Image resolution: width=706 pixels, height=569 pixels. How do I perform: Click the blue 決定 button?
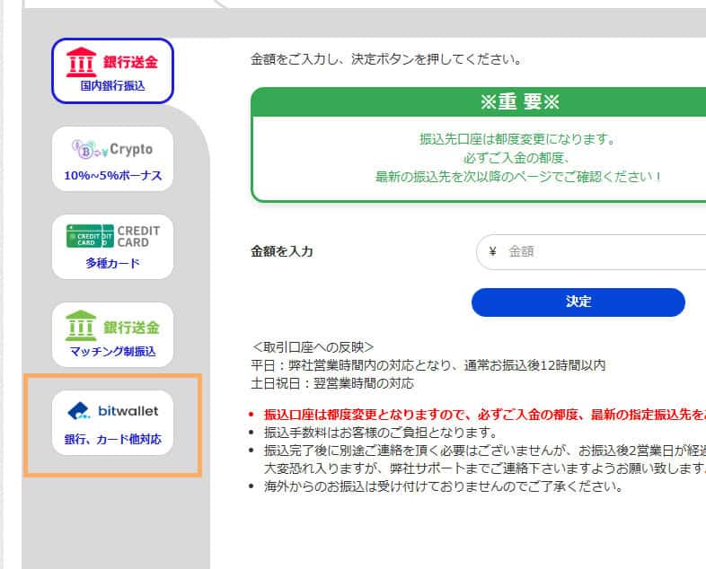coord(578,302)
